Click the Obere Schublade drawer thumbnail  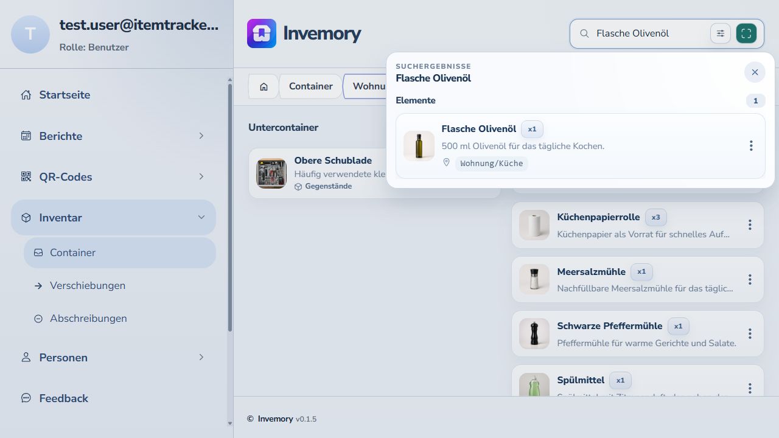pos(271,173)
